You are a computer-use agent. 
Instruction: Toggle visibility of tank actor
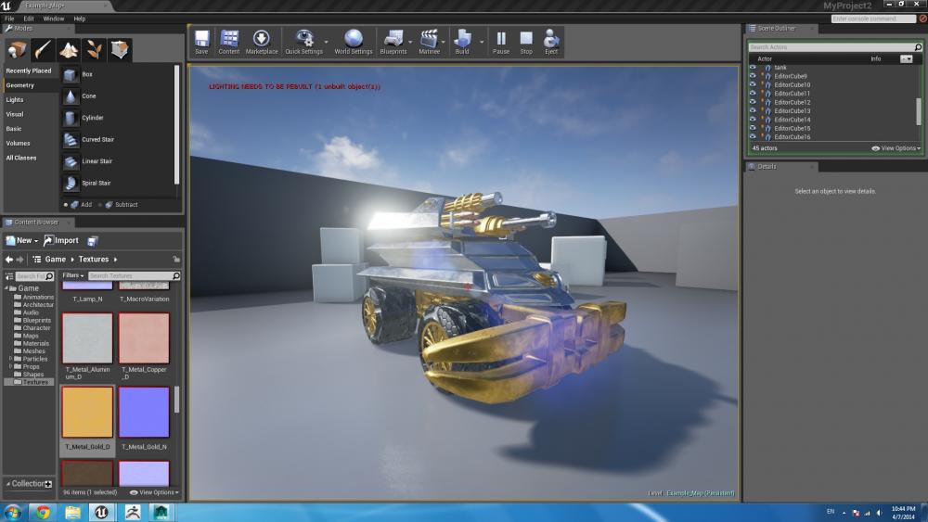[753, 68]
